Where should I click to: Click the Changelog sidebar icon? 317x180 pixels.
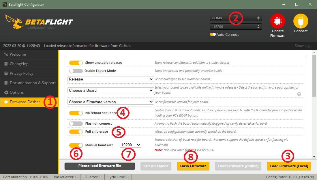point(6,64)
